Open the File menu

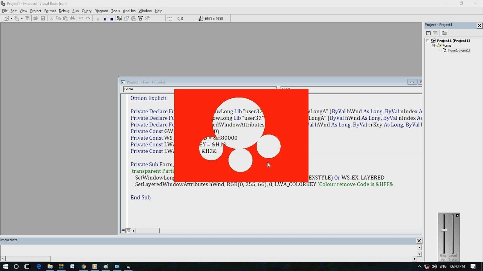pyautogui.click(x=5, y=11)
